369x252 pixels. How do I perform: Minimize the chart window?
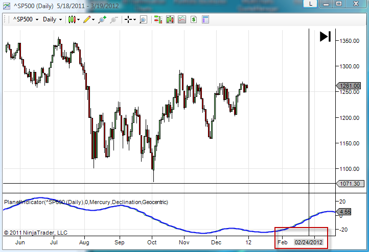(x=326, y=4)
